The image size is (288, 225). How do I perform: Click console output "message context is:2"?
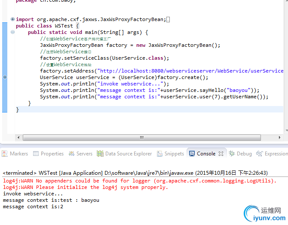pyautogui.click(x=33, y=207)
